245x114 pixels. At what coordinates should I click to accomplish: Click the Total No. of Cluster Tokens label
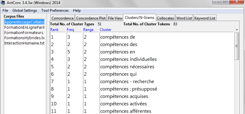pos(147,24)
